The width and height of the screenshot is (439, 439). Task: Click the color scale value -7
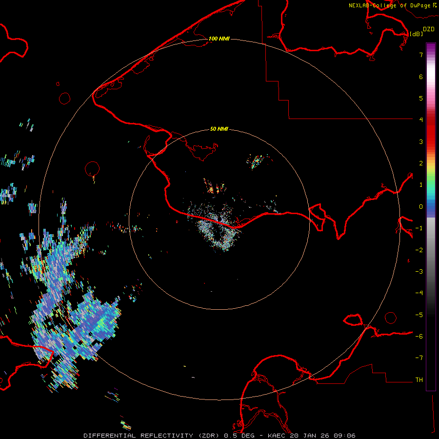419,358
